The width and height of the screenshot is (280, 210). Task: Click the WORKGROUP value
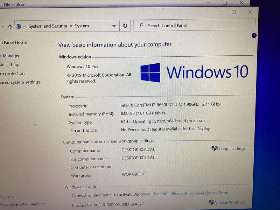(x=134, y=174)
